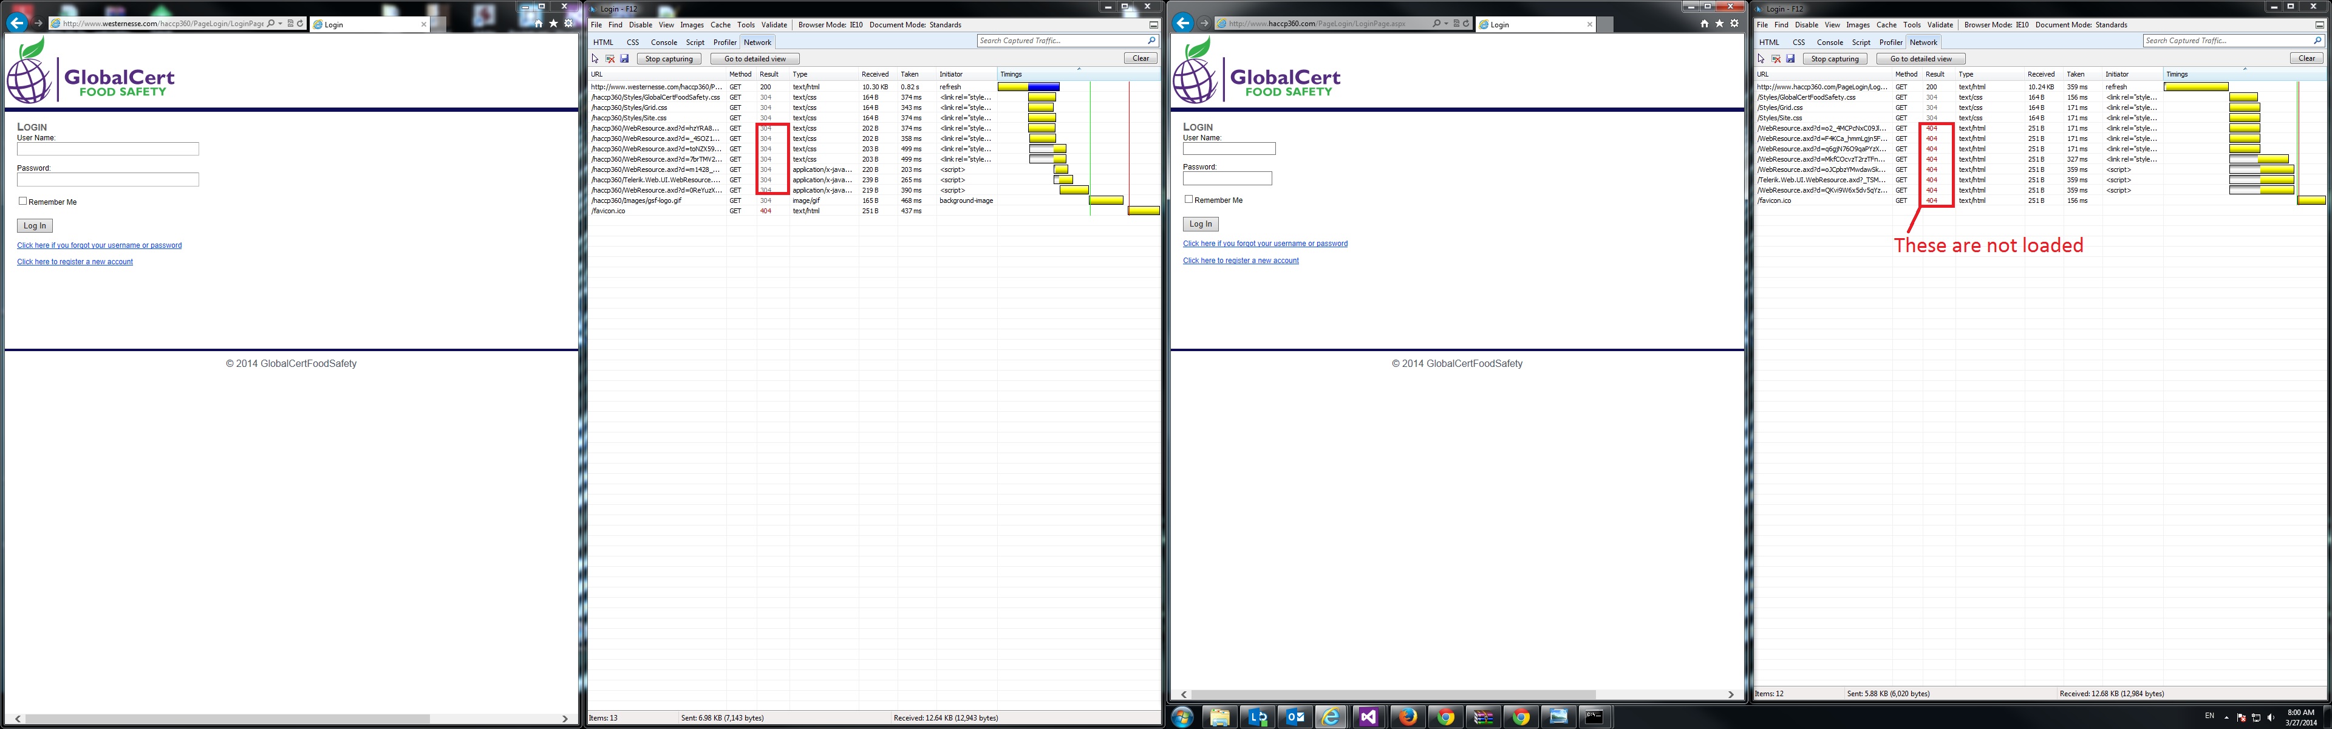
Task: Open the Tools gear in the left browser window
Action: (568, 24)
